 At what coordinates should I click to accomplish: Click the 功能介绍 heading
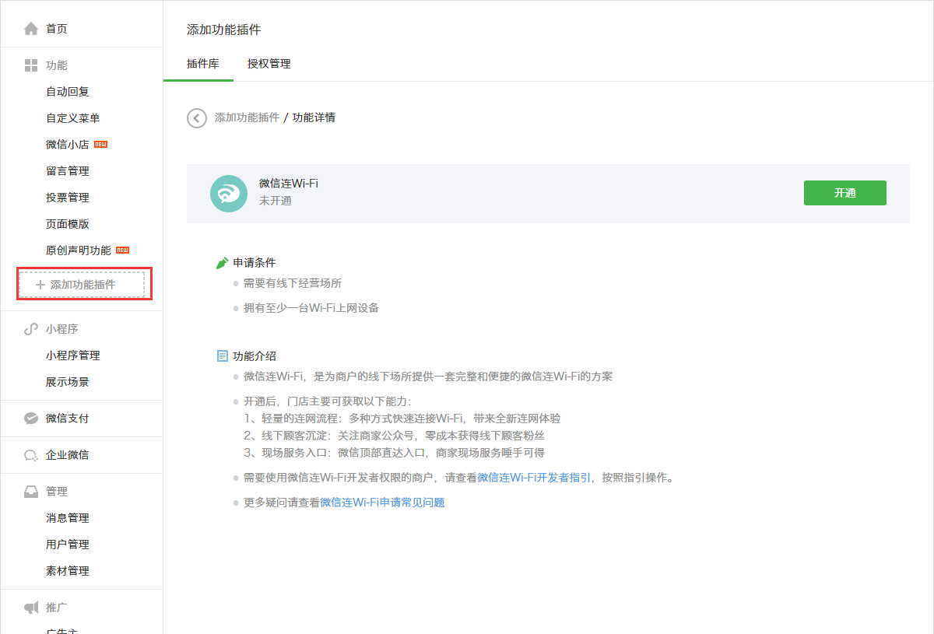pos(255,356)
